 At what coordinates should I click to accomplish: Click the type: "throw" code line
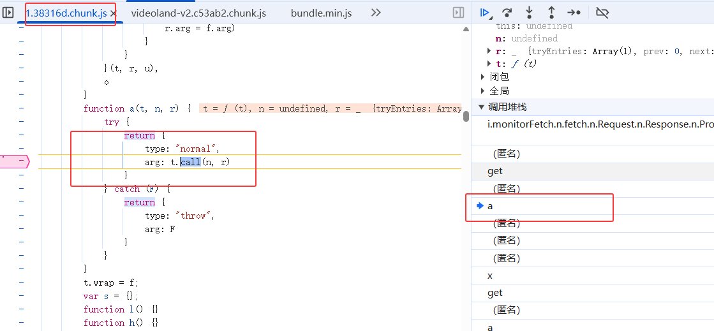[179, 216]
